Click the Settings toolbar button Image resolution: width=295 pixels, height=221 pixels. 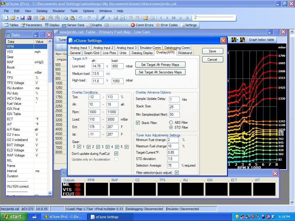[188, 25]
